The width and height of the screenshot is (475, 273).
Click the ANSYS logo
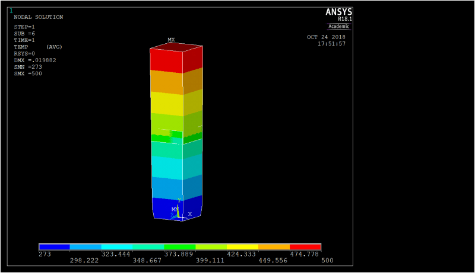[338, 12]
